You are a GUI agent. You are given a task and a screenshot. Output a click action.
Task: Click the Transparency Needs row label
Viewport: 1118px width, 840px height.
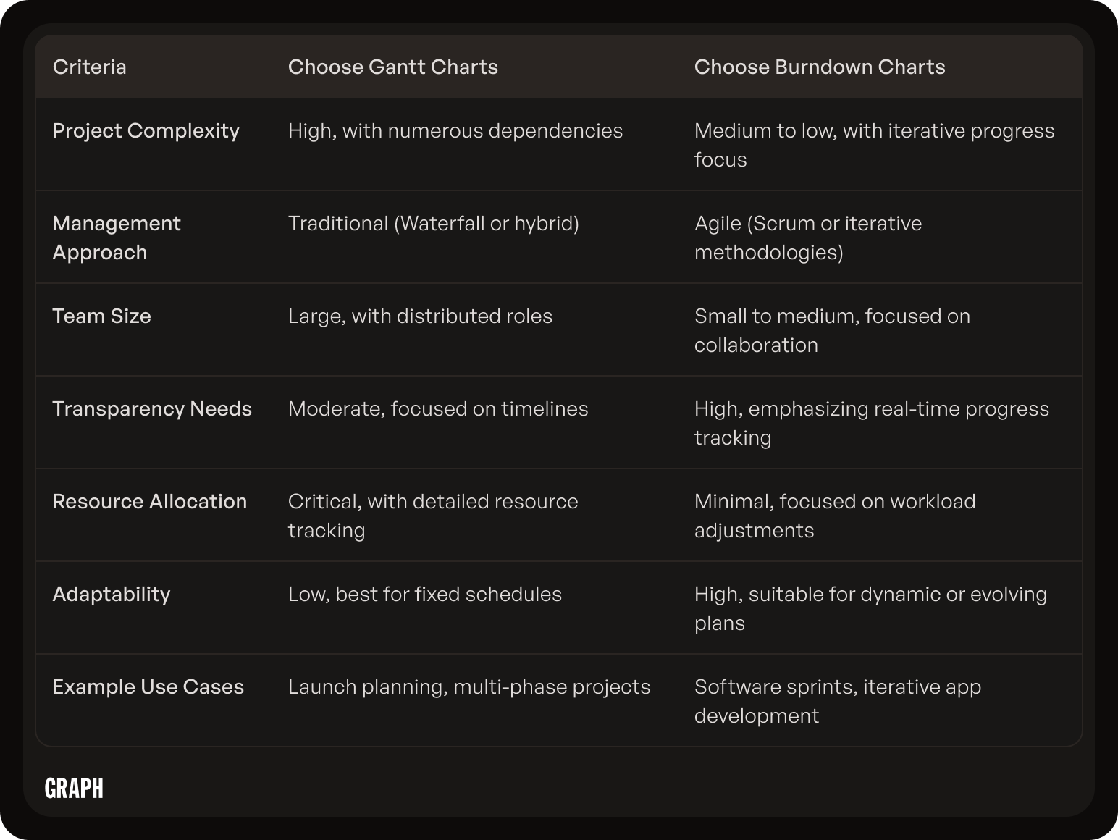[152, 409]
